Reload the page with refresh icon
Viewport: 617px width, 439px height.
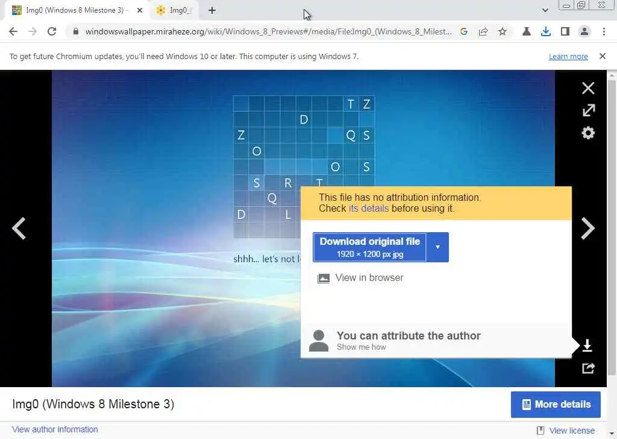[52, 31]
